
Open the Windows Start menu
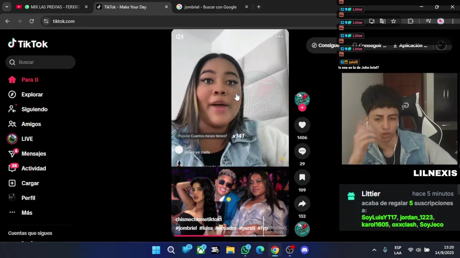[156, 250]
